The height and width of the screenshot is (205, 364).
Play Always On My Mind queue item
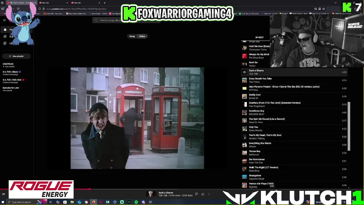(x=255, y=56)
